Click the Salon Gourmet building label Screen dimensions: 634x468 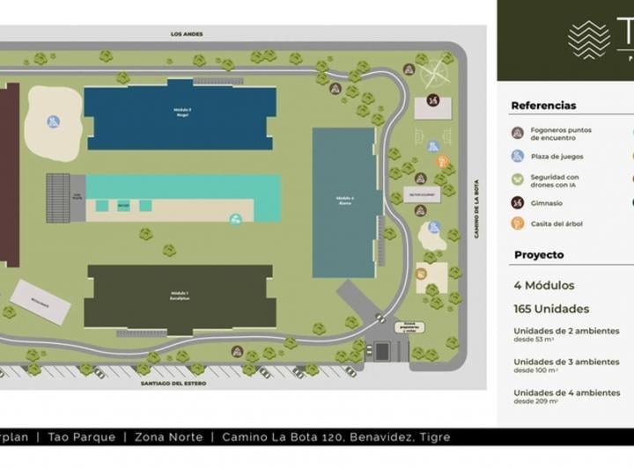[422, 195]
